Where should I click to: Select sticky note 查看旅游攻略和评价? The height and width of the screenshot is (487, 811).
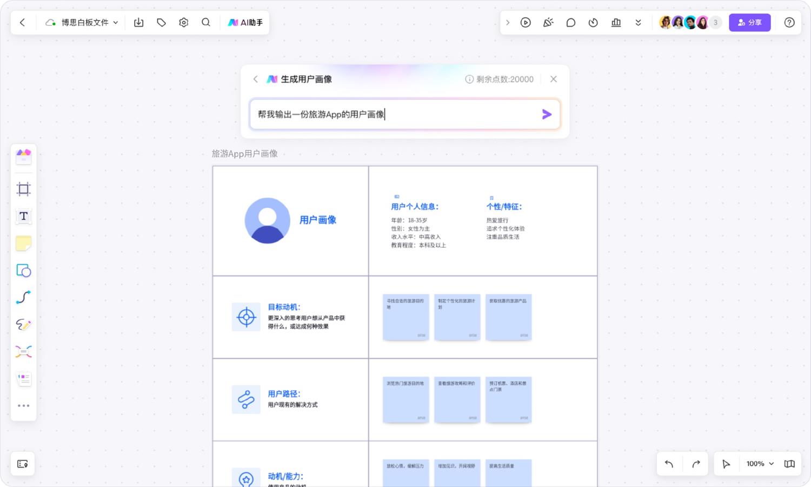[x=457, y=400]
